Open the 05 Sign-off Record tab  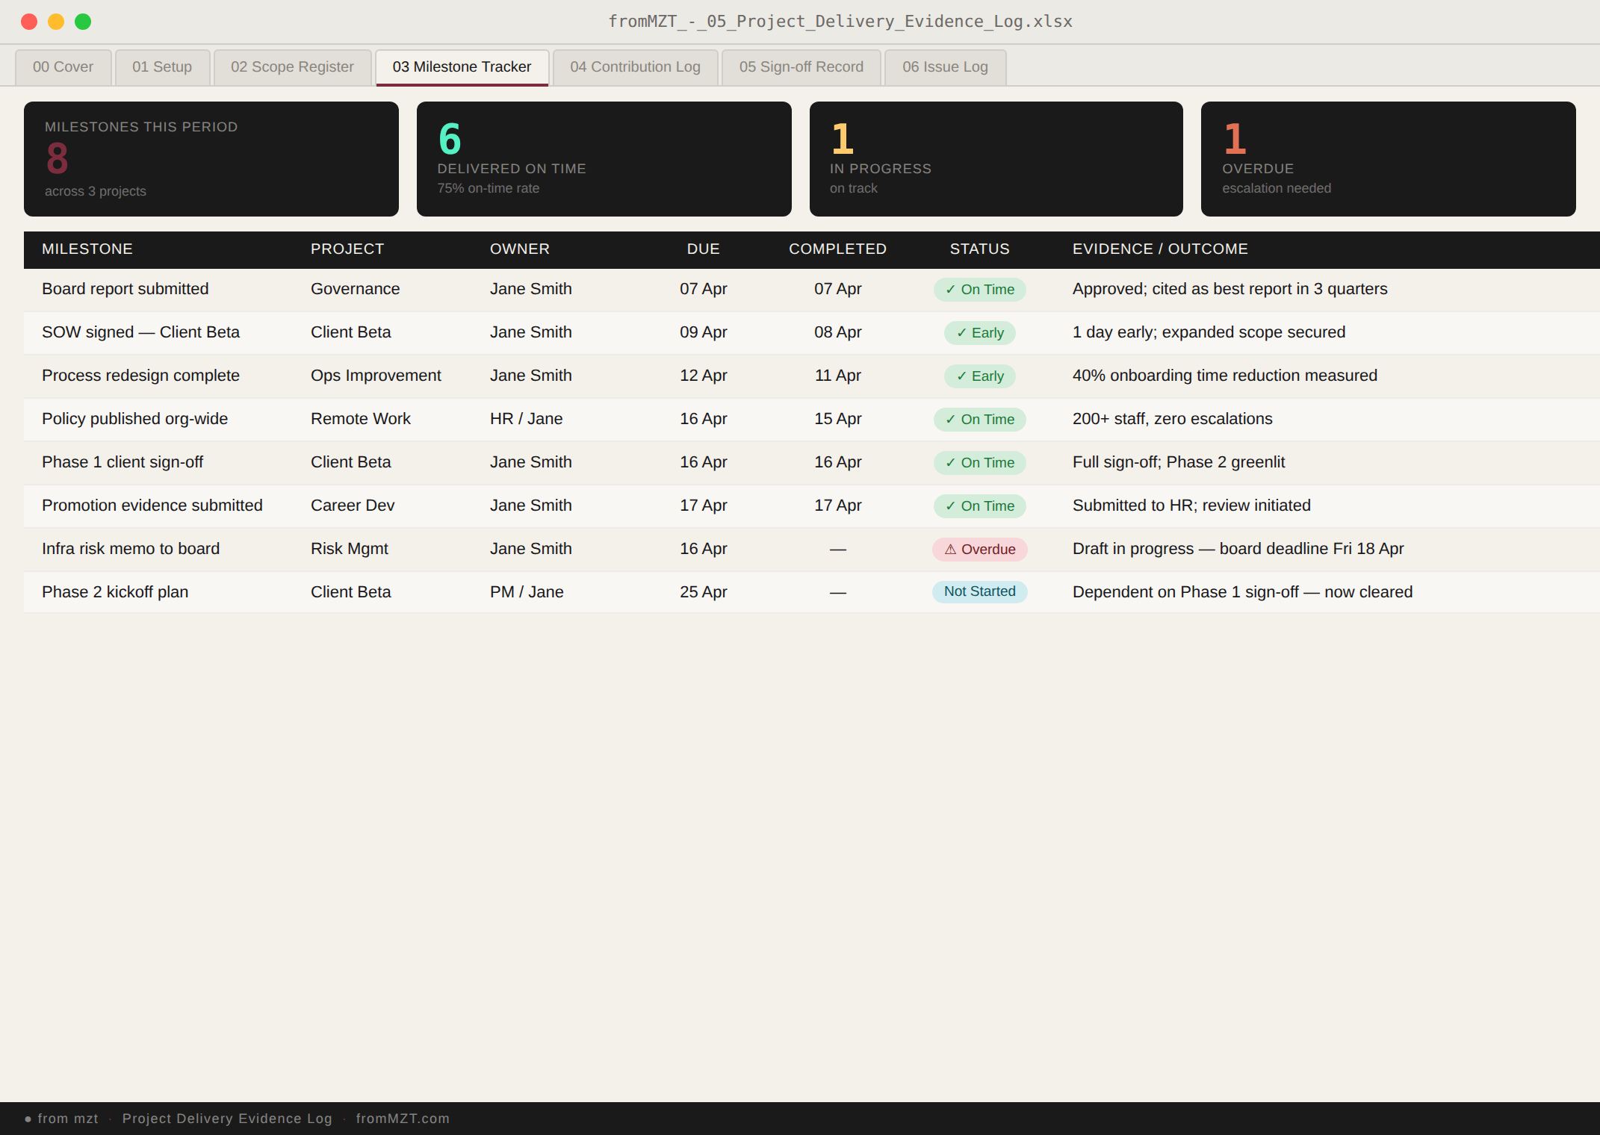[x=801, y=67]
